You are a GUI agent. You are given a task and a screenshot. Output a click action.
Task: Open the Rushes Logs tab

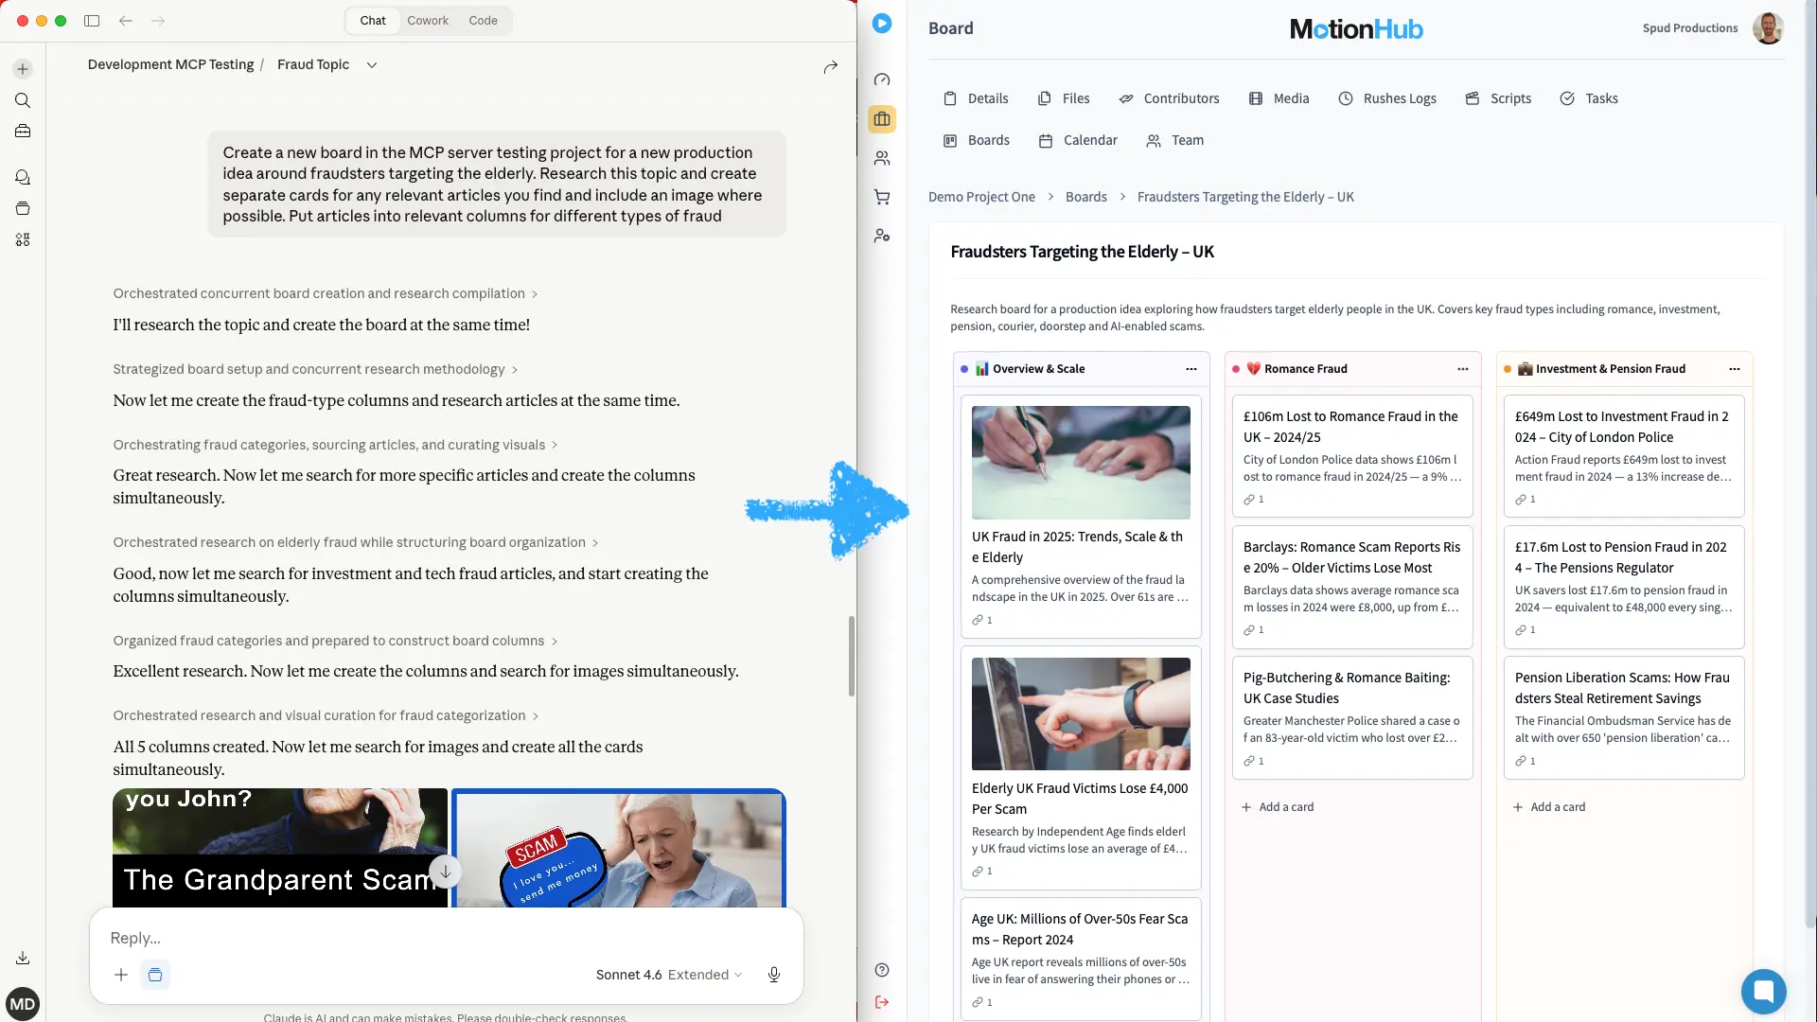(1387, 98)
